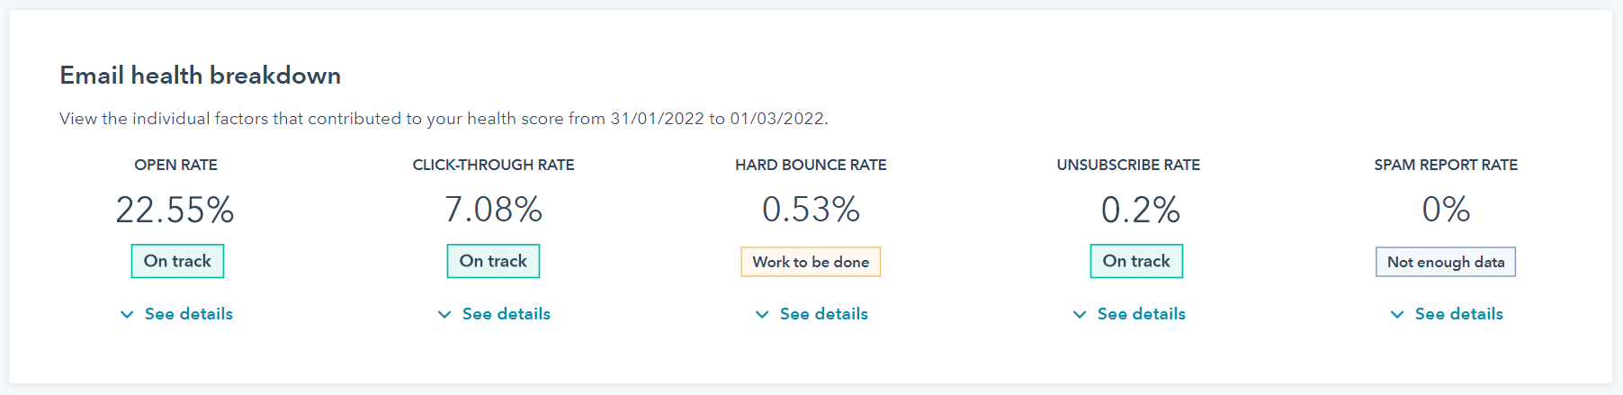Click the On track badge under Click-Through Rate
Image resolution: width=1623 pixels, height=395 pixels.
point(493,261)
